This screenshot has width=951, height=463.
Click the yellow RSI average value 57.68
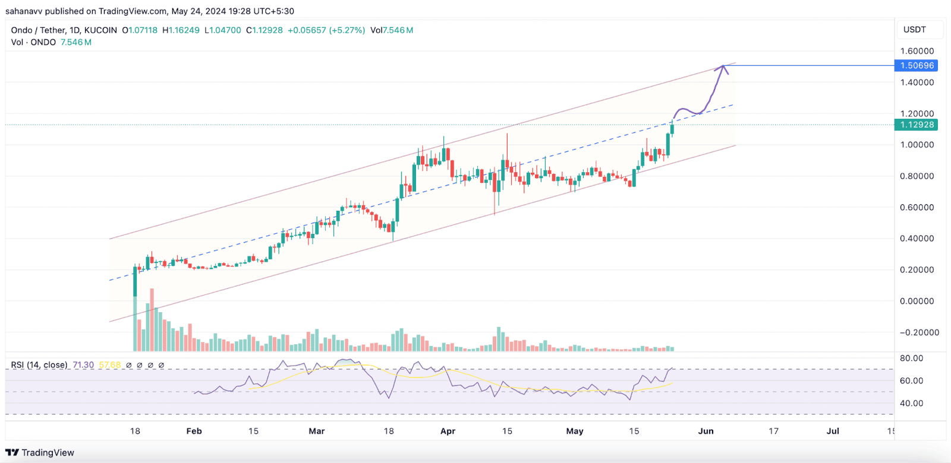click(110, 365)
